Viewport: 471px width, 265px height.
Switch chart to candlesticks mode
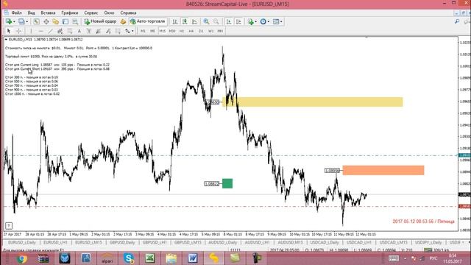(x=185, y=21)
